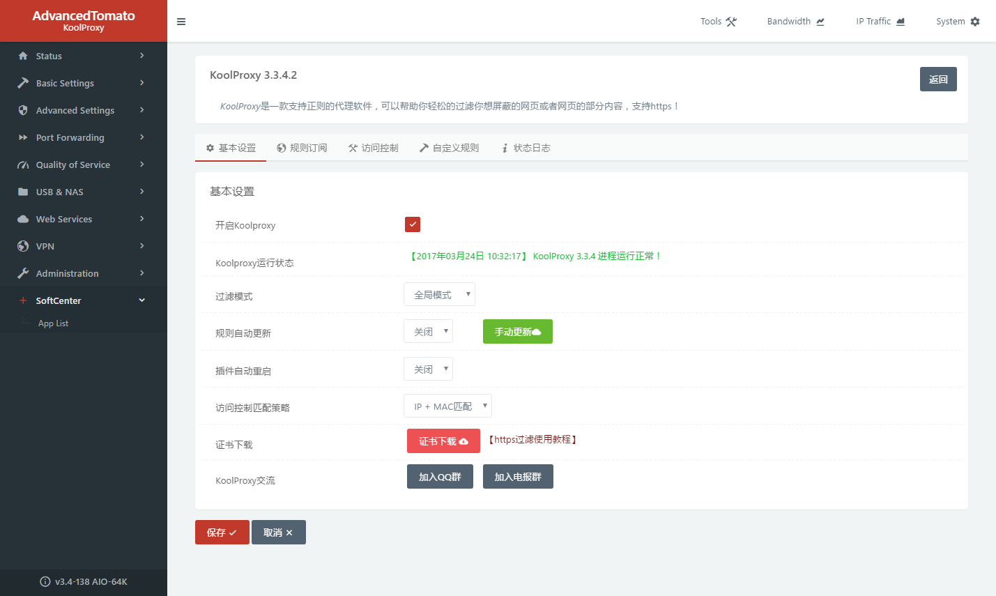
Task: Click the green 手动更新 button
Action: (x=517, y=332)
